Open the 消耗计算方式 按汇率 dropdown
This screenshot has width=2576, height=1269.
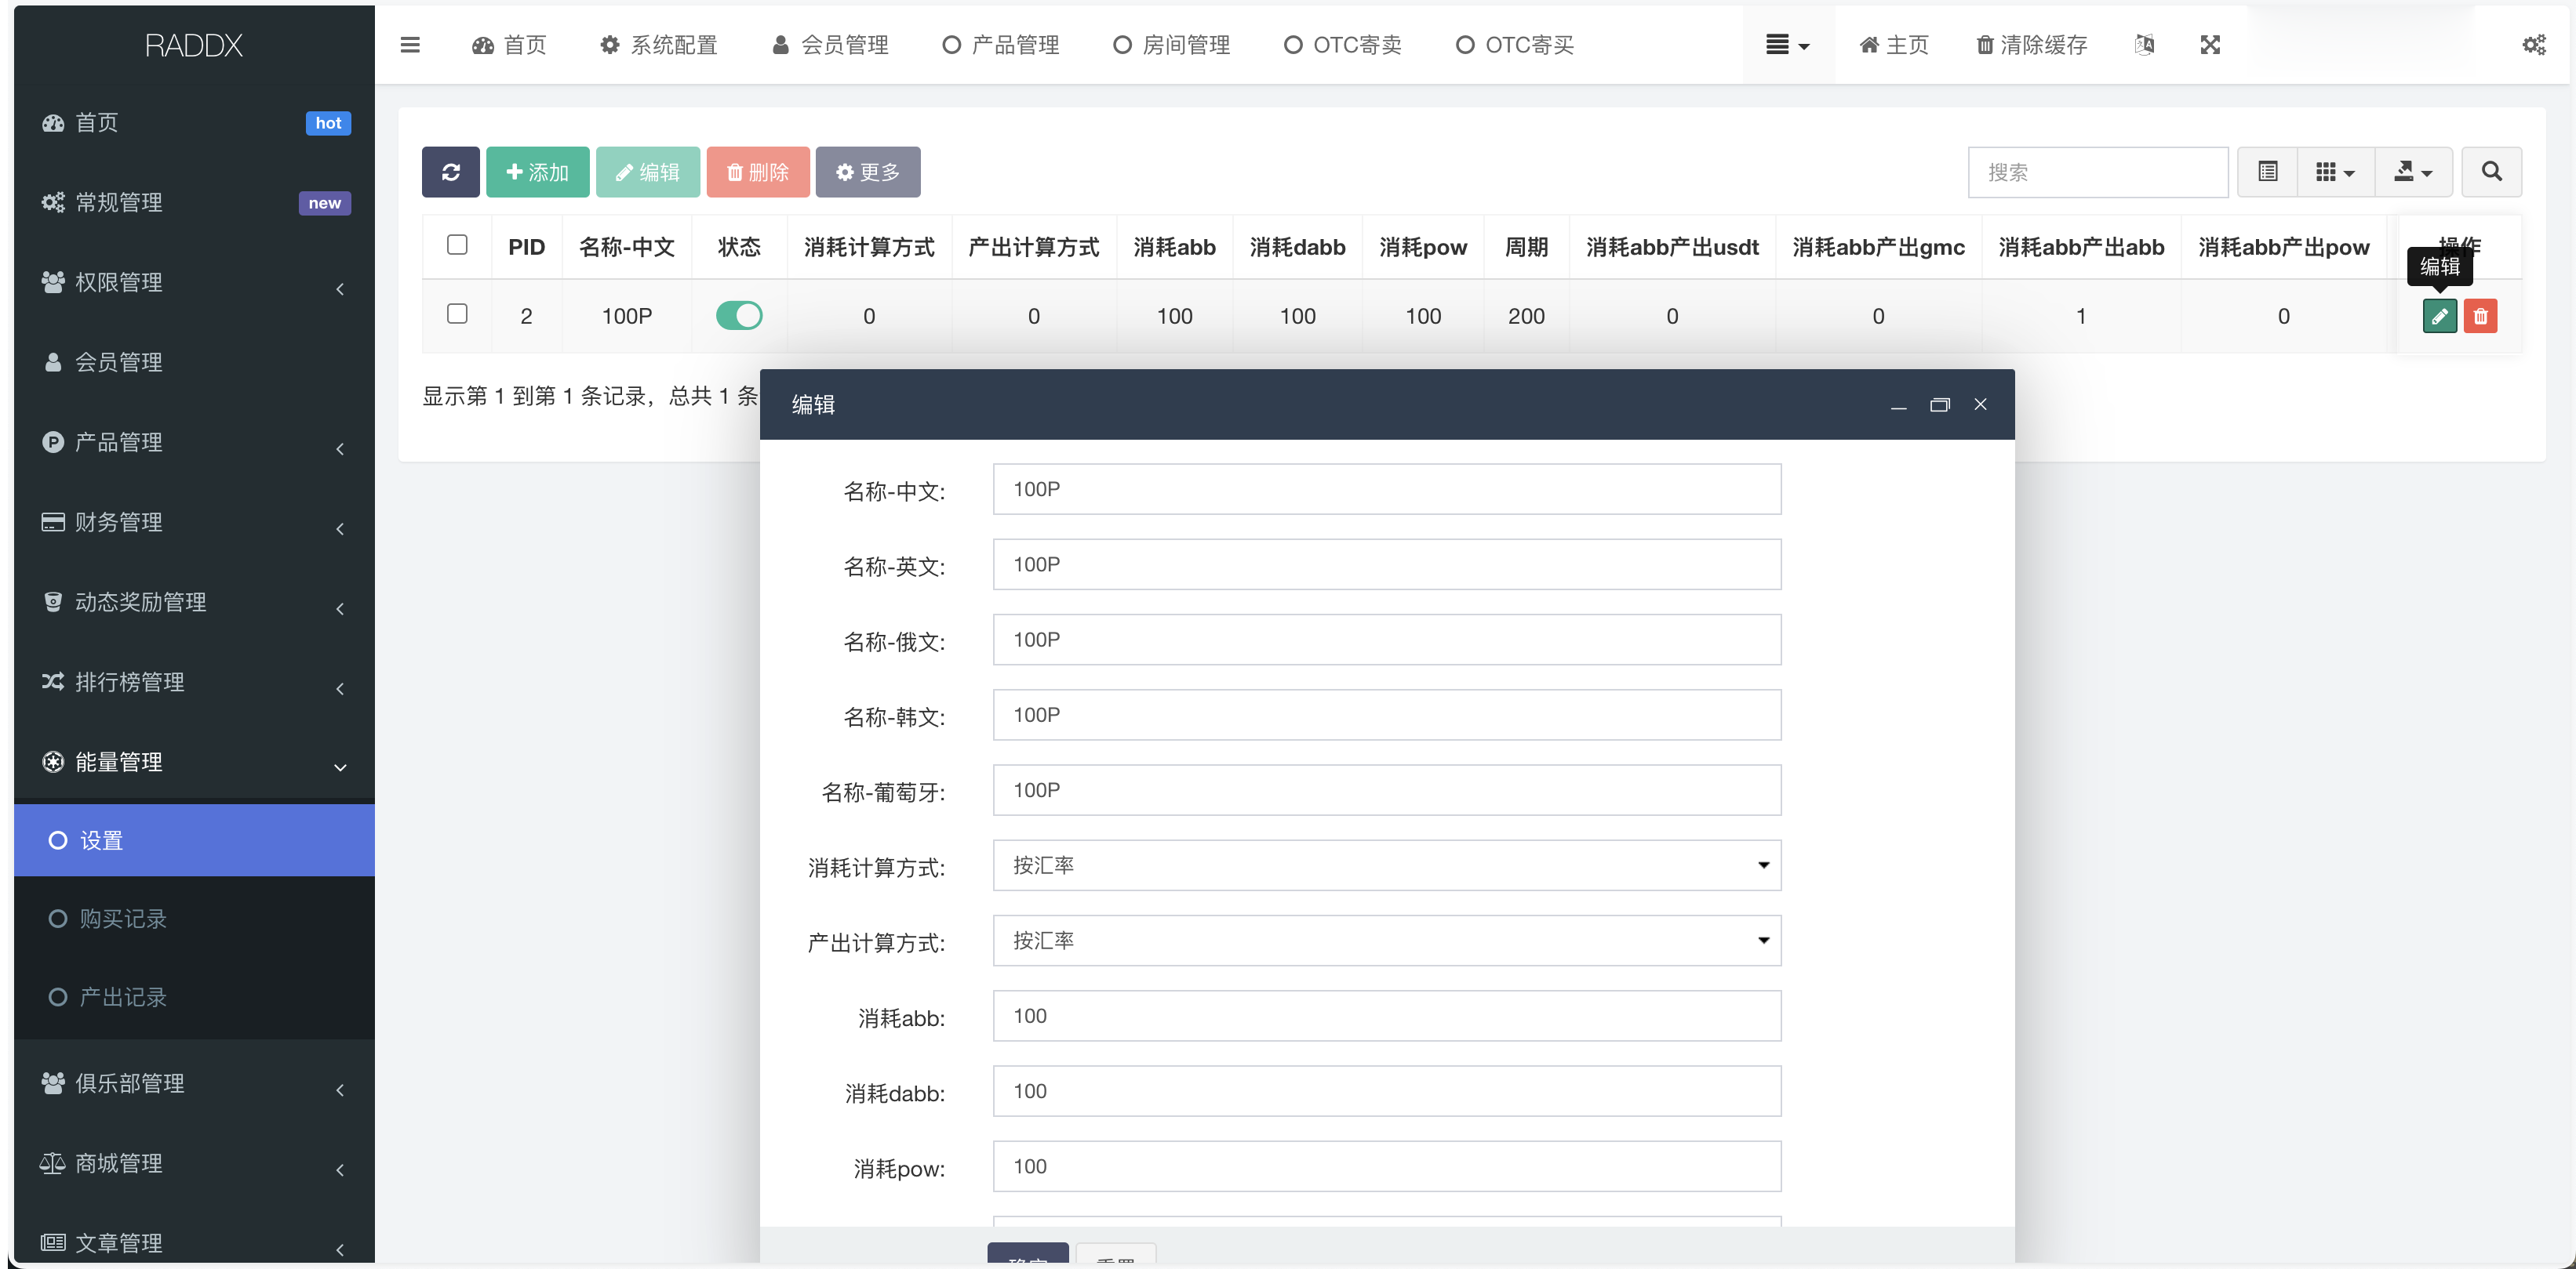click(x=1386, y=865)
